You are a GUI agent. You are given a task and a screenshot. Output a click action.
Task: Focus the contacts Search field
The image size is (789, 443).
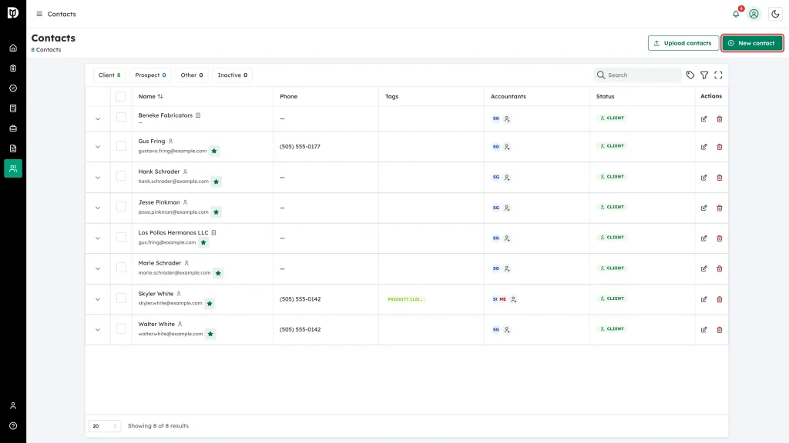click(x=637, y=75)
